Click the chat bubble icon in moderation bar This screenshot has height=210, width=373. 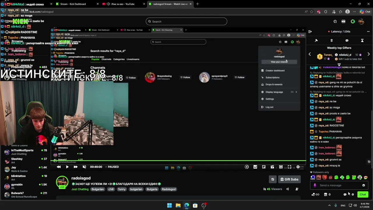(347, 41)
